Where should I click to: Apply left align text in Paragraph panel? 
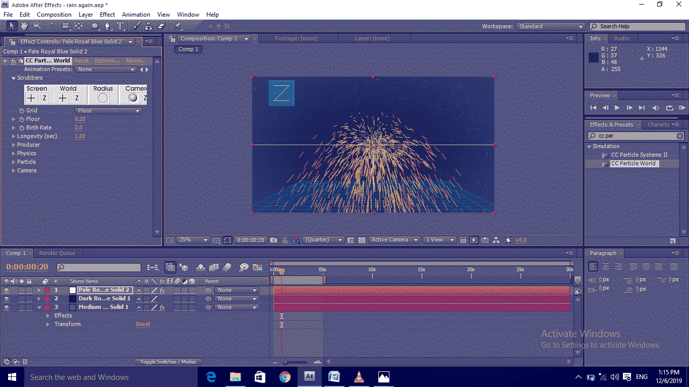[593, 266]
